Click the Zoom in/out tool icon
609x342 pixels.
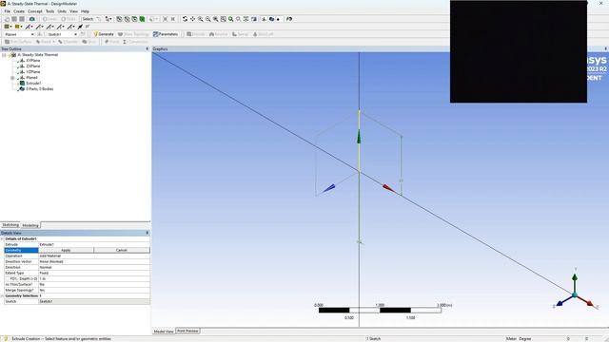pyautogui.click(x=201, y=19)
